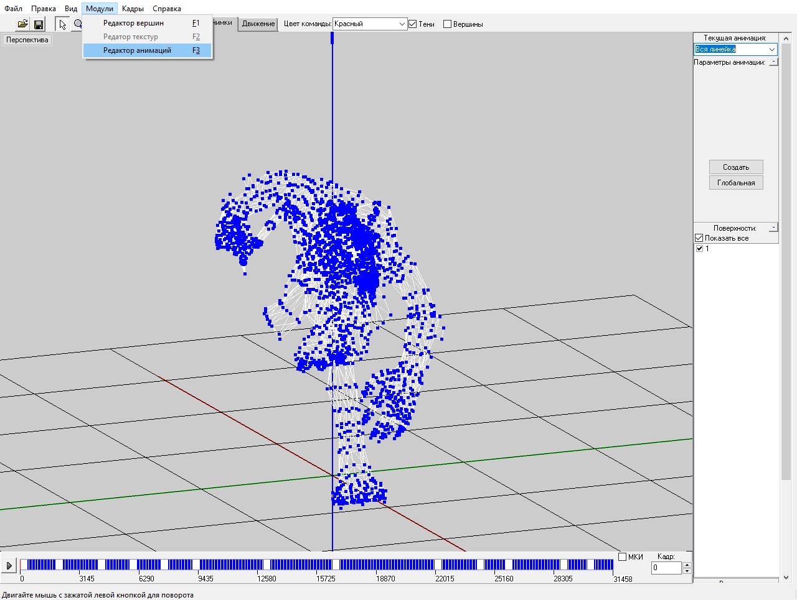
Task: Click the Глобальная button
Action: click(736, 183)
